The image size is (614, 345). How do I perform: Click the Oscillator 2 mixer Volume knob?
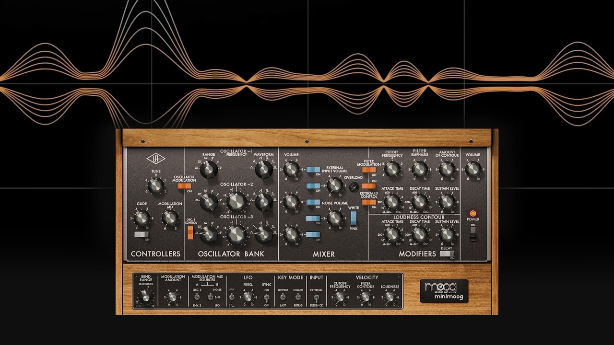tap(291, 202)
